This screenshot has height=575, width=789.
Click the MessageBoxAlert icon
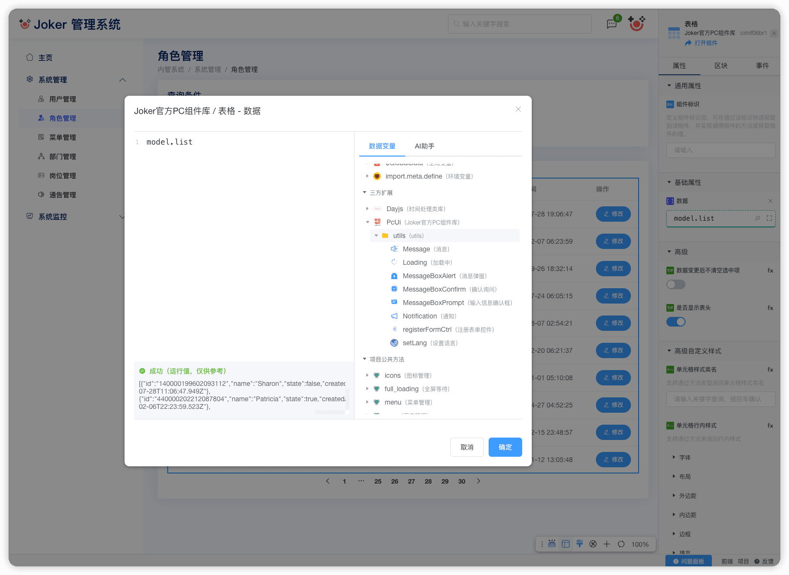[x=394, y=276]
